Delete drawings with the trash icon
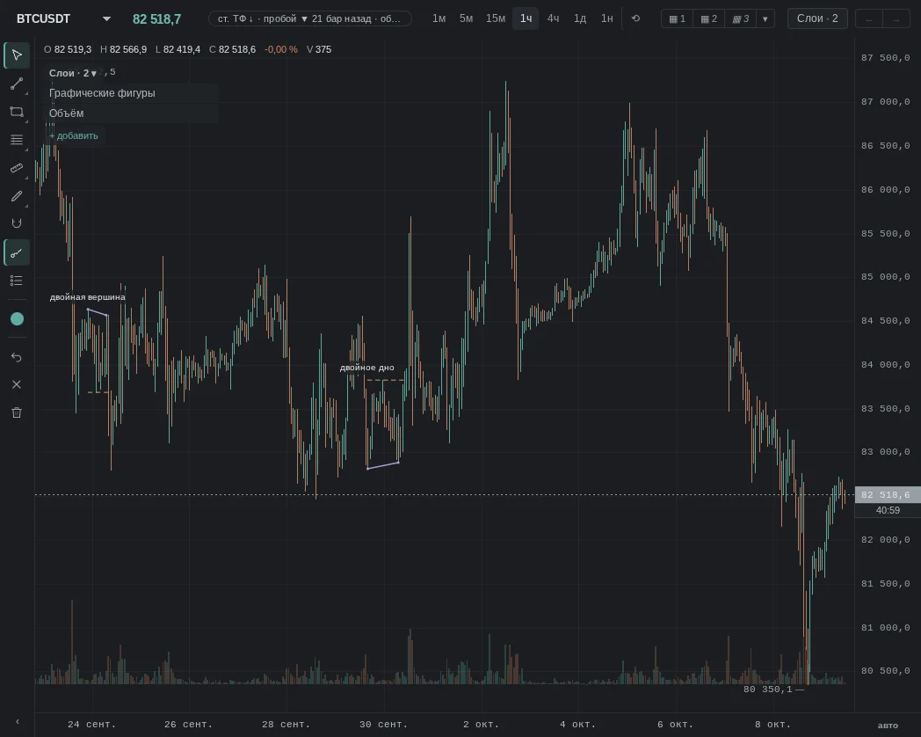This screenshot has width=921, height=737. coord(17,412)
